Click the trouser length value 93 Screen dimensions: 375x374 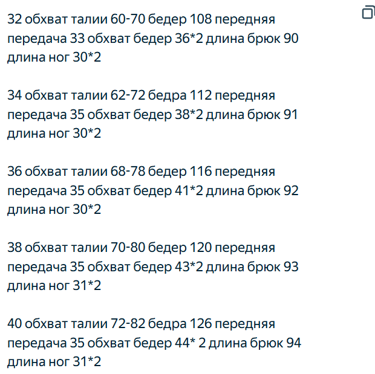pos(291,267)
